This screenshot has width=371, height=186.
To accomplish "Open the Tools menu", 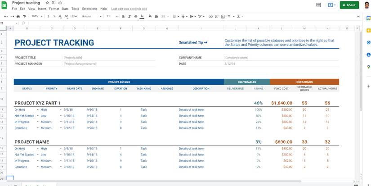I will [75, 9].
